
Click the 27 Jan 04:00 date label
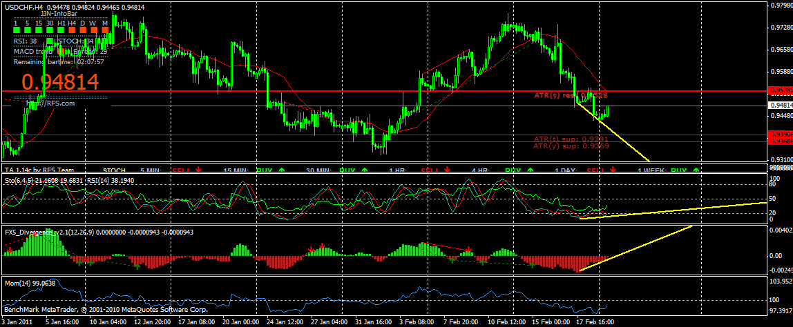pyautogui.click(x=329, y=321)
